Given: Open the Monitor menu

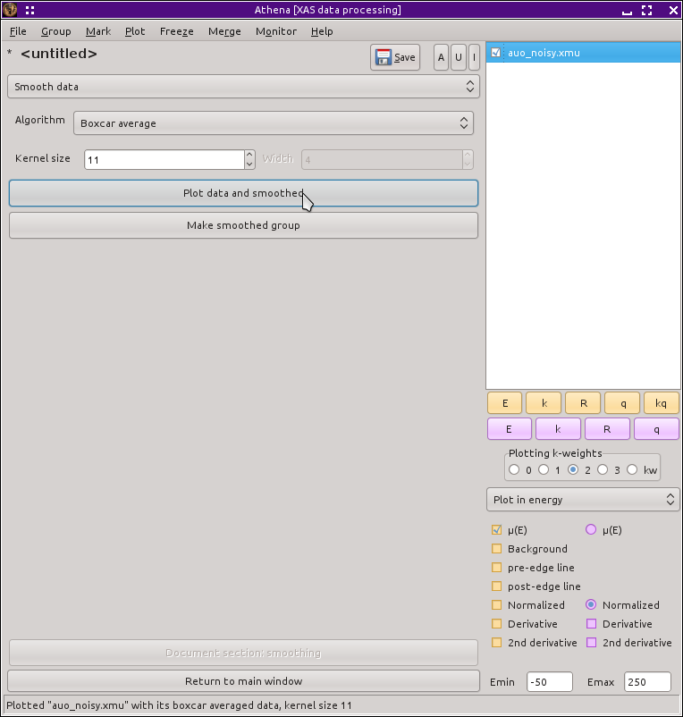Looking at the screenshot, I should click(276, 31).
